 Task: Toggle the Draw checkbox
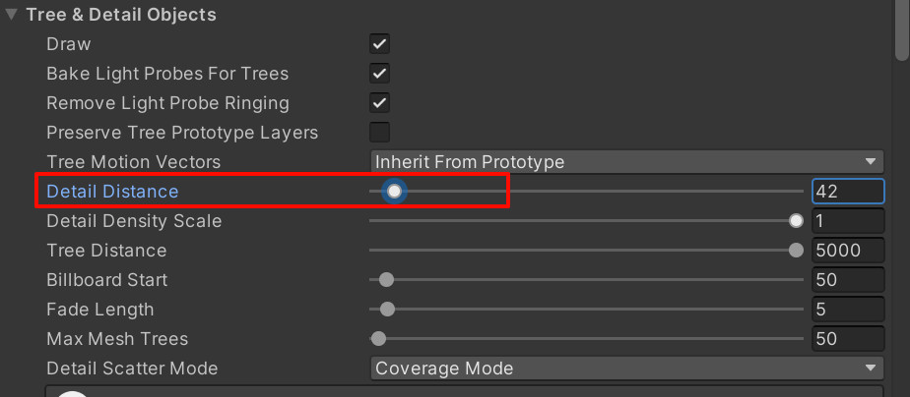pos(379,44)
